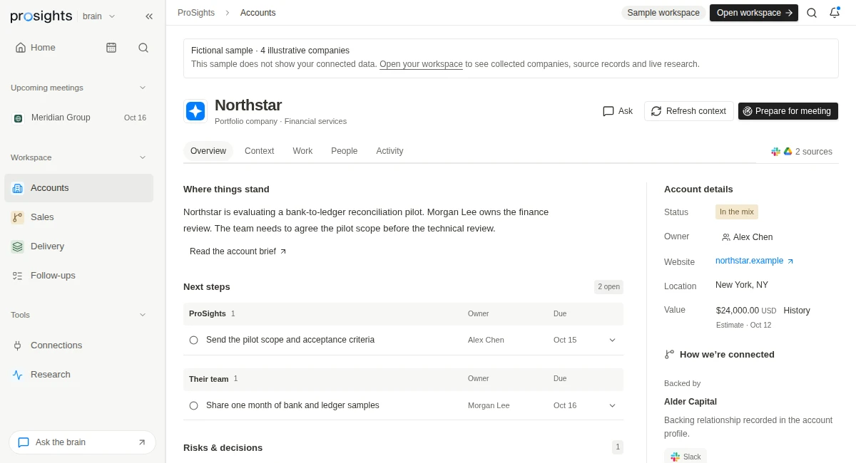This screenshot has height=463, width=856.
Task: Open the top bar search icon
Action: [812, 13]
